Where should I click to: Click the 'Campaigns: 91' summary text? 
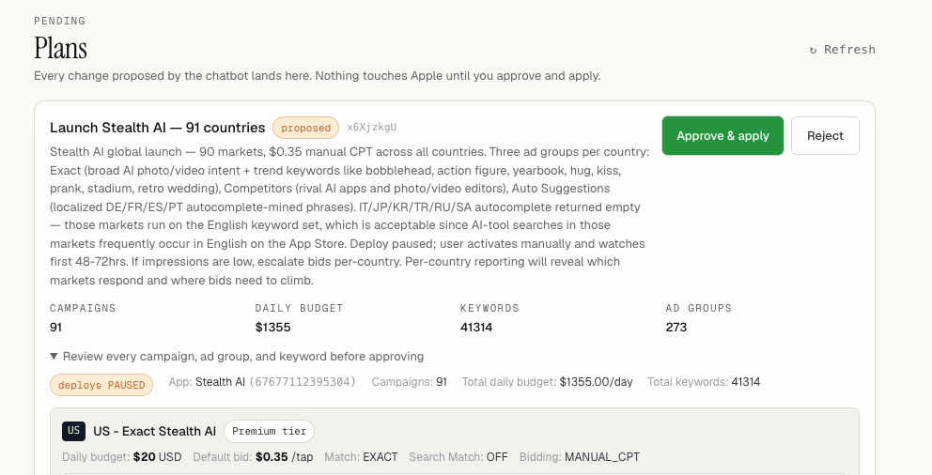410,382
